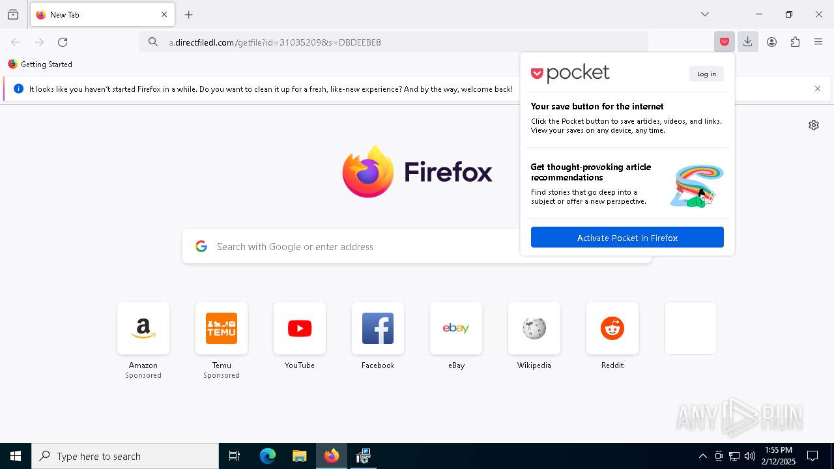Go back one page

coord(16,42)
